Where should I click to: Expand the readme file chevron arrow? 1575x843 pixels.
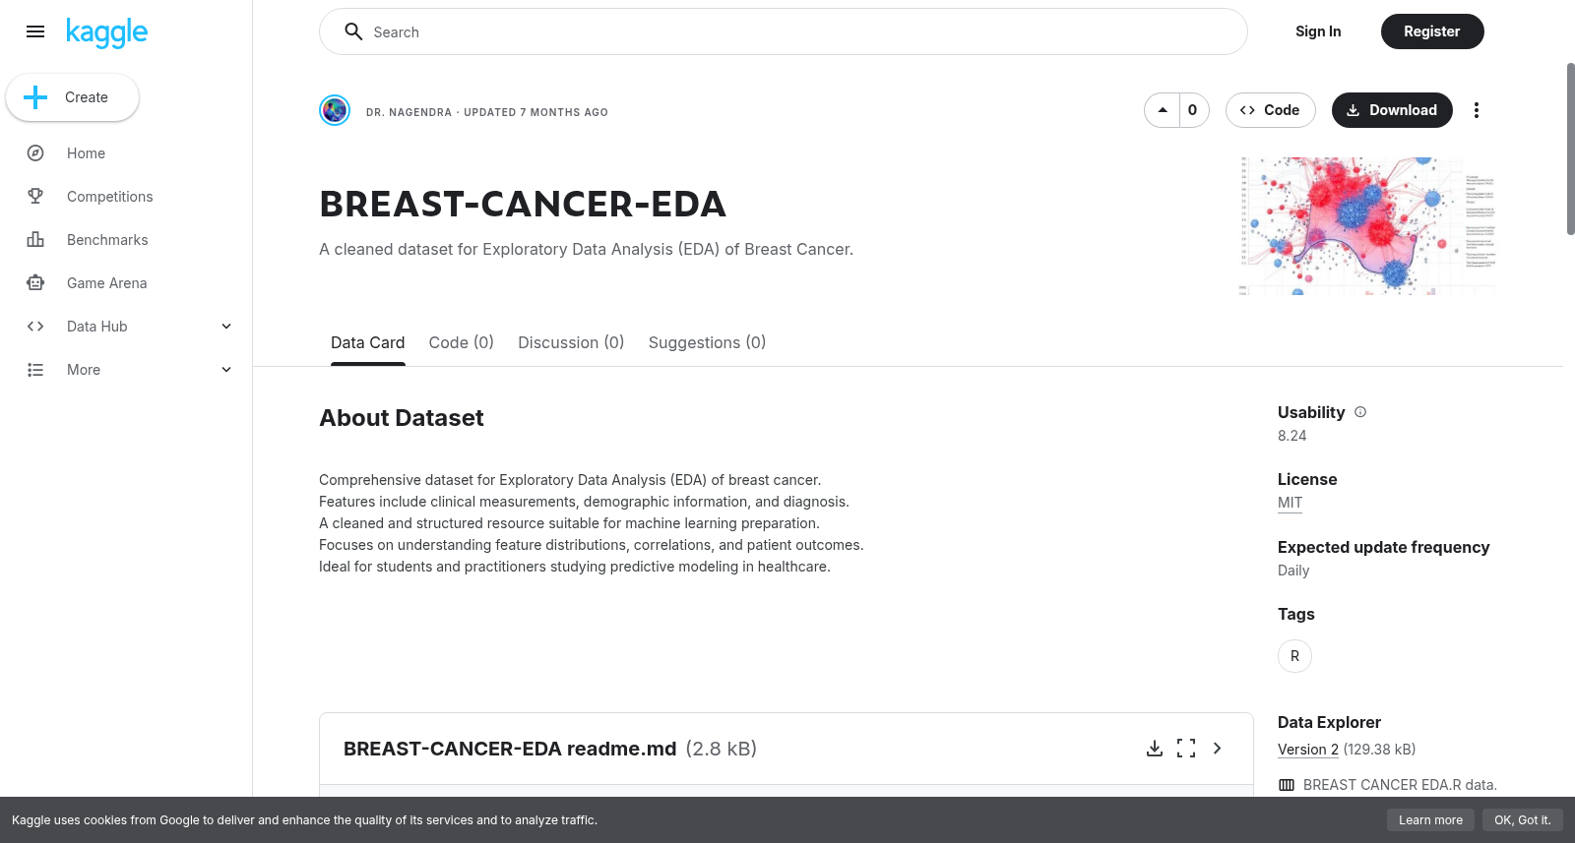click(1218, 749)
